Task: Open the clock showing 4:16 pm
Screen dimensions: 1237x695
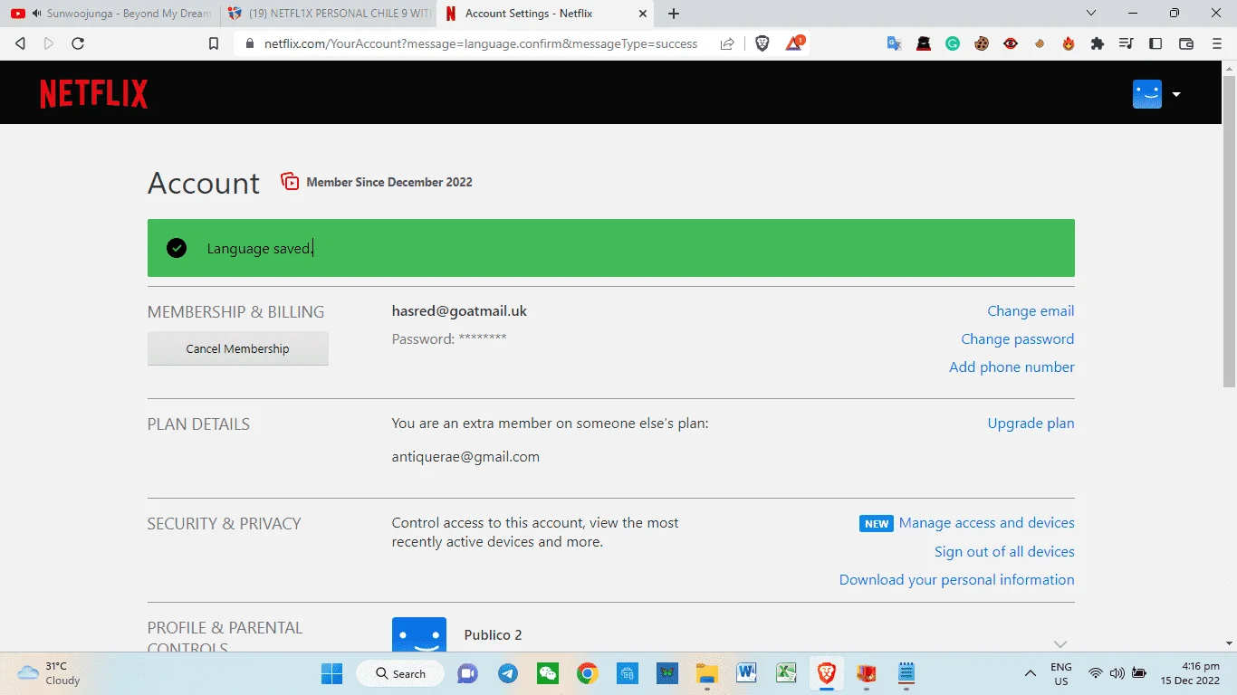Action: pos(1190,673)
